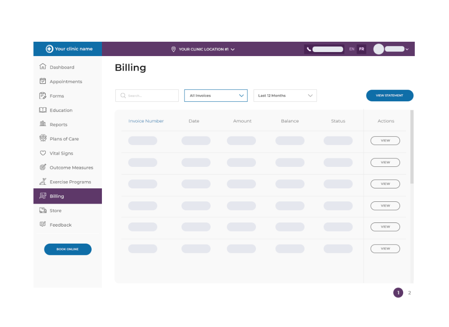449x327 pixels.
Task: Expand the user account menu chevron
Action: point(407,49)
